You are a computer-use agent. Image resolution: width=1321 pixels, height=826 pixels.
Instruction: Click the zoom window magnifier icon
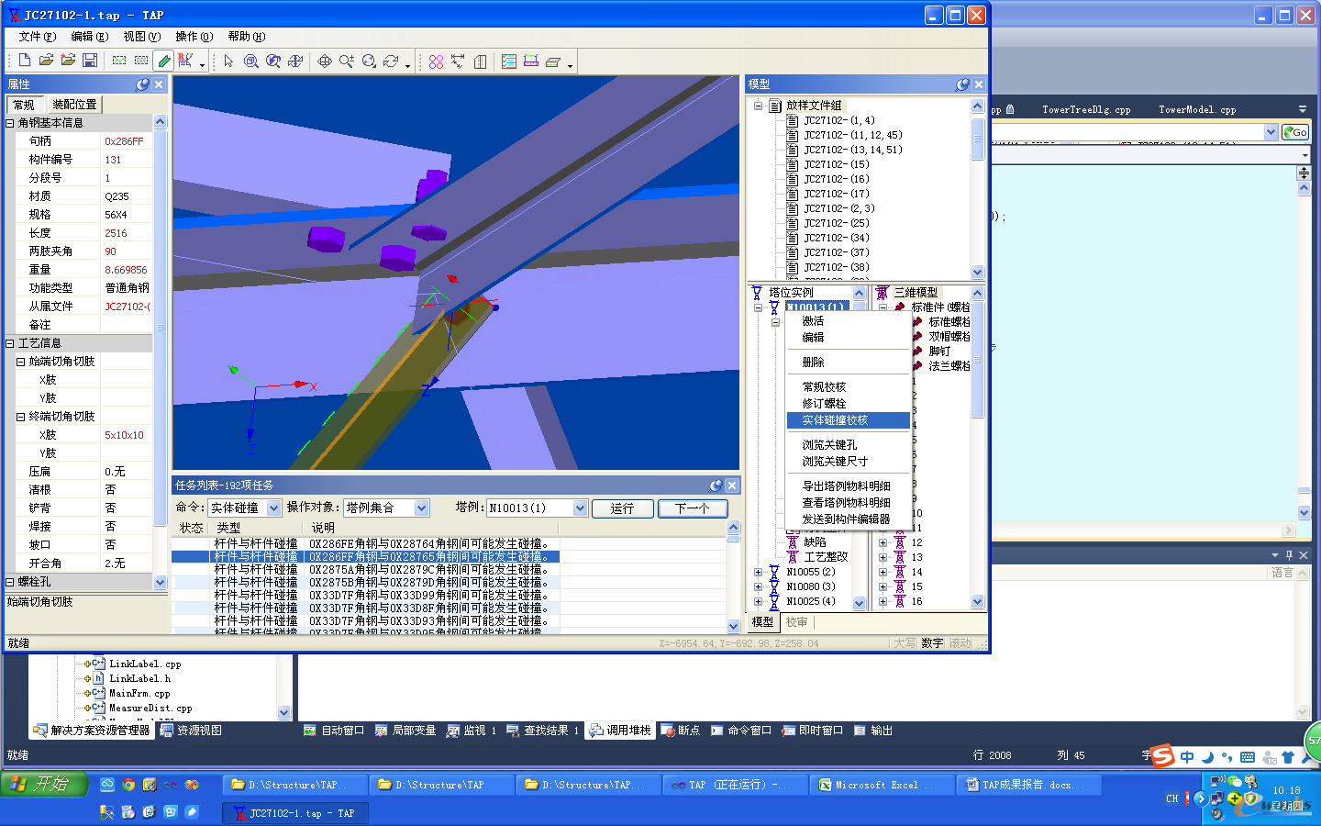[x=251, y=61]
